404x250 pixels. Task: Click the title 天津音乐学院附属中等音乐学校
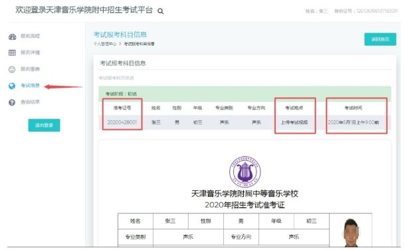point(245,193)
